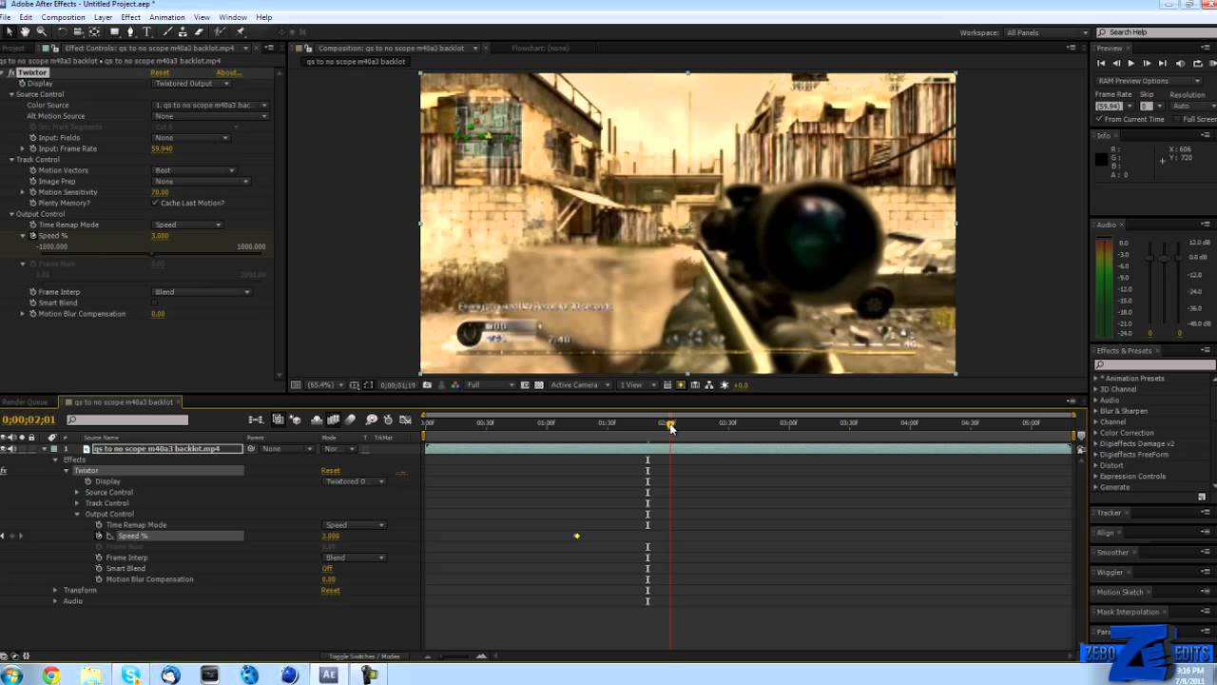
Task: Switch to the Render Queue tab
Action: 24,401
